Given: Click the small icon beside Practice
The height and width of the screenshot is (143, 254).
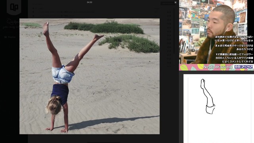Looking at the screenshot, I should click(6, 37).
